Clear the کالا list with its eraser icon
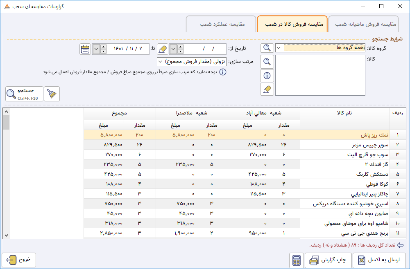The height and width of the screenshot is (269, 410). [267, 89]
